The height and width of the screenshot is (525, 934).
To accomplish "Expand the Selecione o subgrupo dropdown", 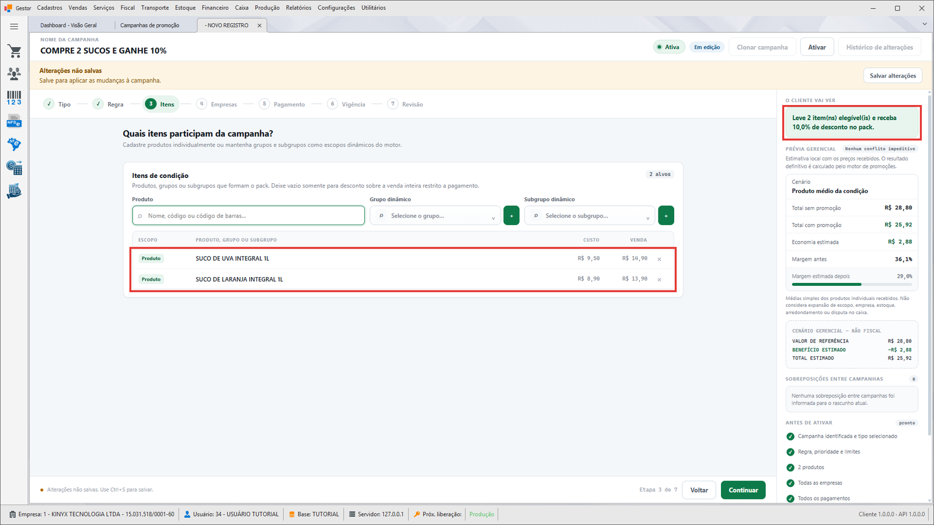I will 590,216.
